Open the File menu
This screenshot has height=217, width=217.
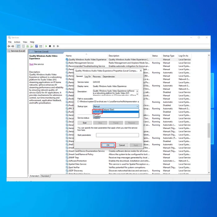coord(10,42)
